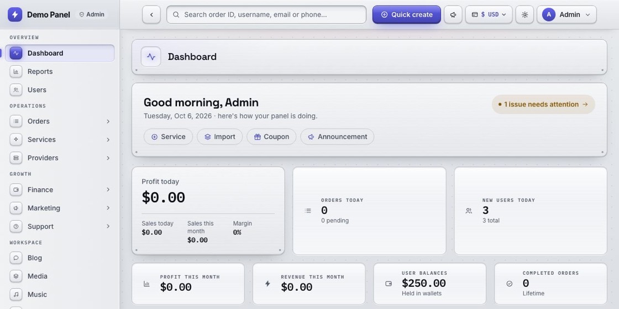Click the magnifier icon in search field
The width and height of the screenshot is (619, 309).
pyautogui.click(x=176, y=14)
